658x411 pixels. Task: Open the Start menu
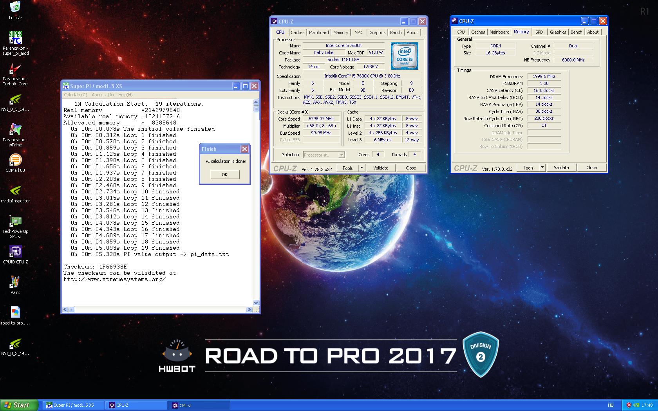tap(19, 405)
